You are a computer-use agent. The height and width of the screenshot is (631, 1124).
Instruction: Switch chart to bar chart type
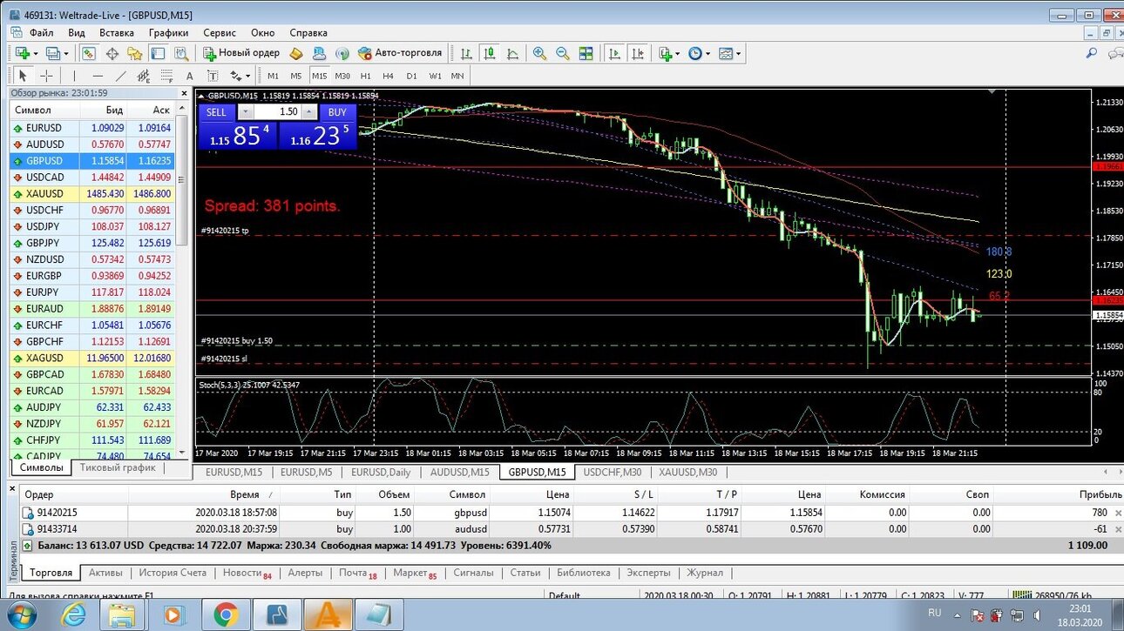click(x=466, y=53)
